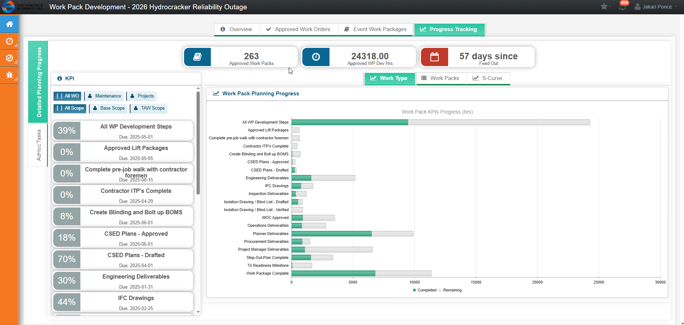Select CSED Plans - Drafted KPI card
This screenshot has height=325, width=684.
[x=123, y=259]
